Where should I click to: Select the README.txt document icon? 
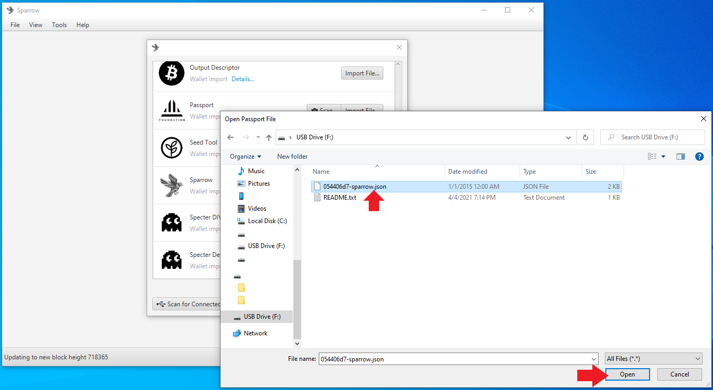click(x=317, y=197)
